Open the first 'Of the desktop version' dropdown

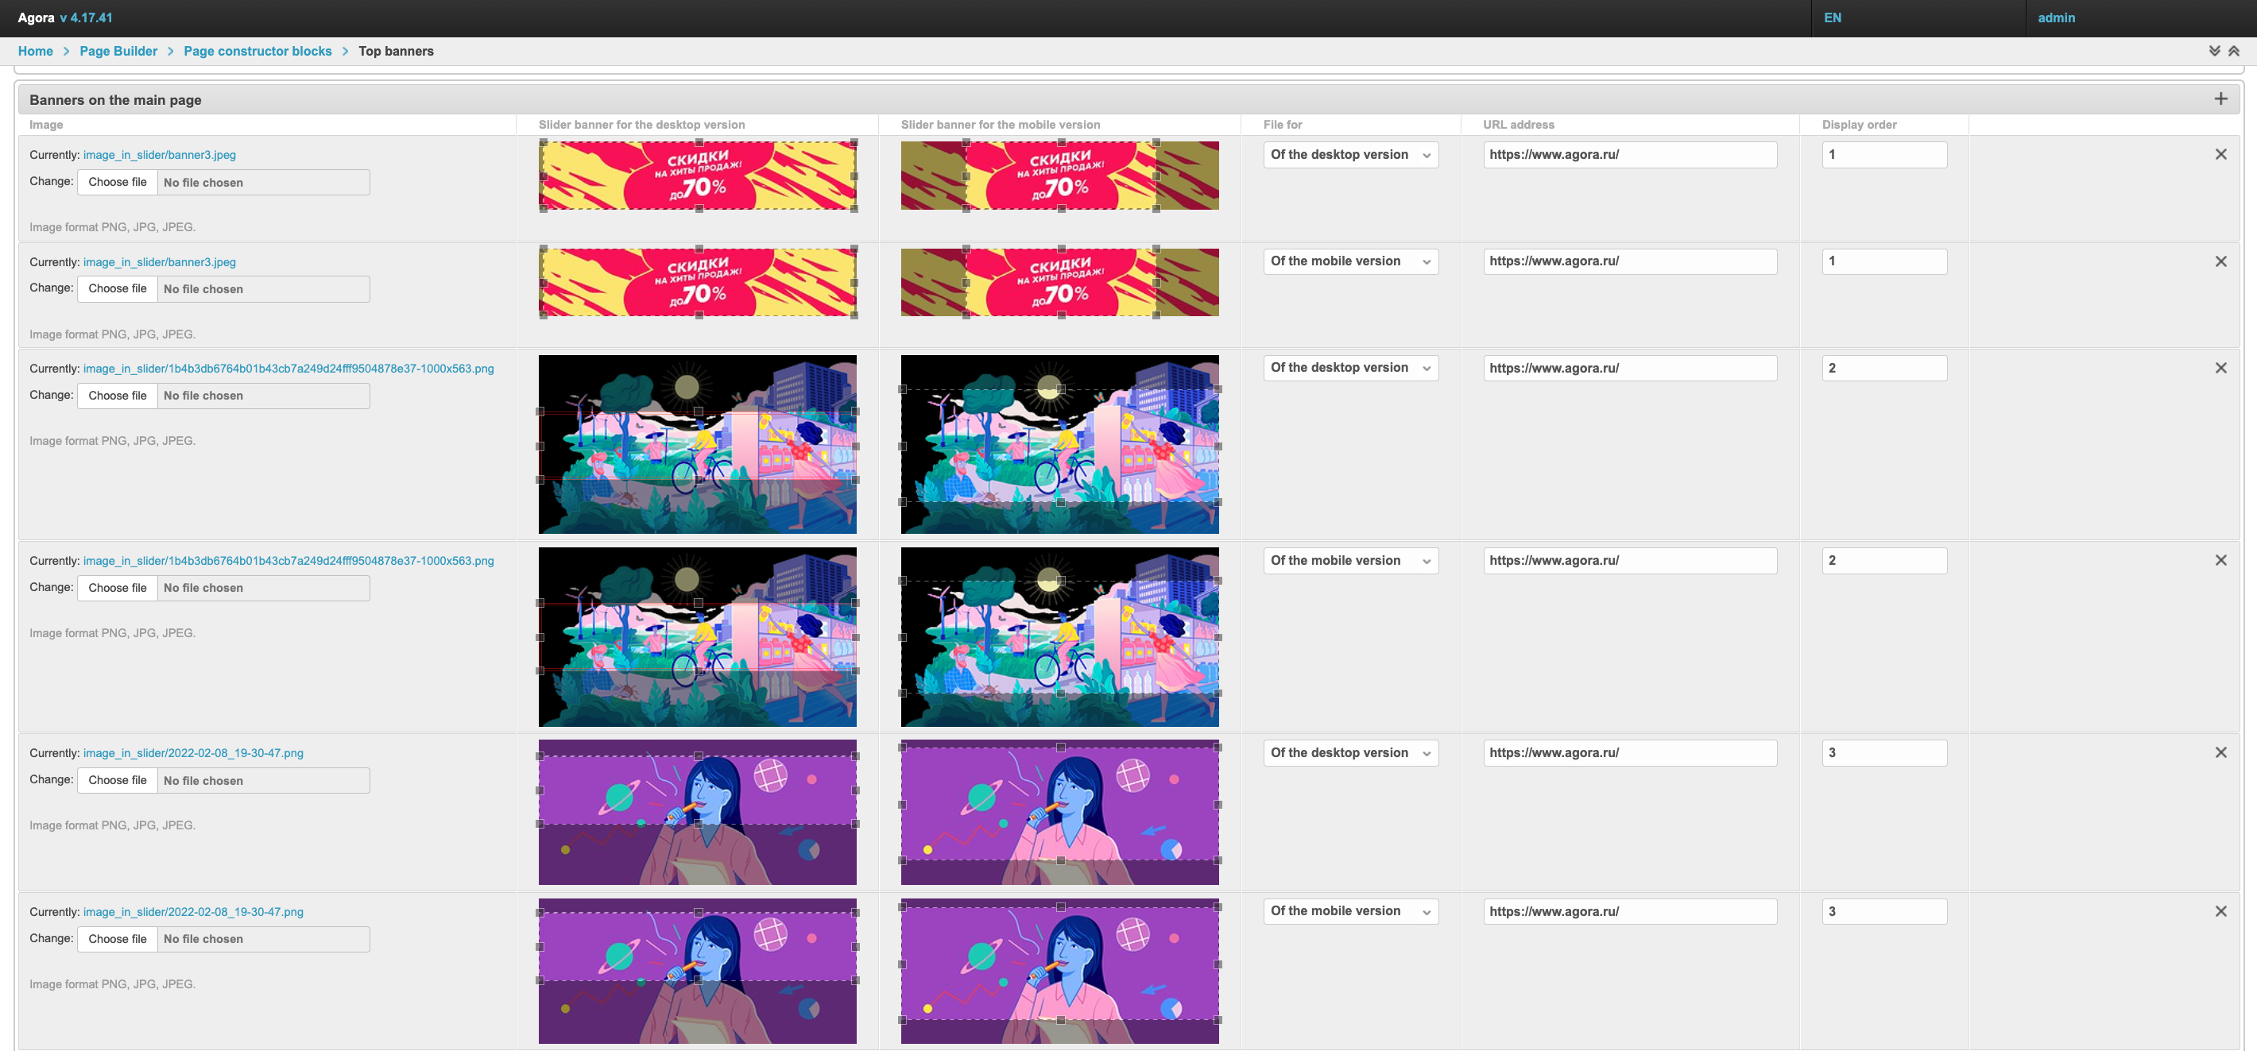coord(1350,155)
